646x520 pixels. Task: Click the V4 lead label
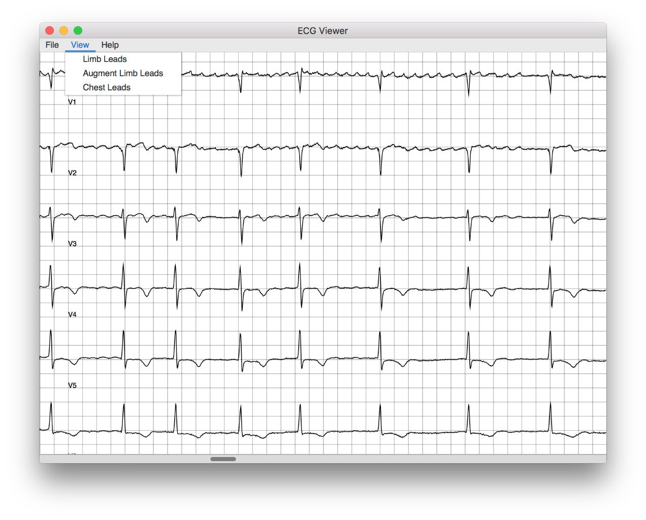click(72, 315)
